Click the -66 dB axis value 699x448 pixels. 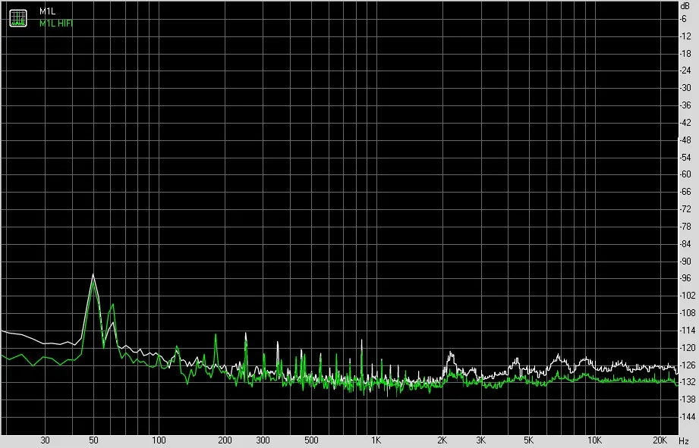685,192
